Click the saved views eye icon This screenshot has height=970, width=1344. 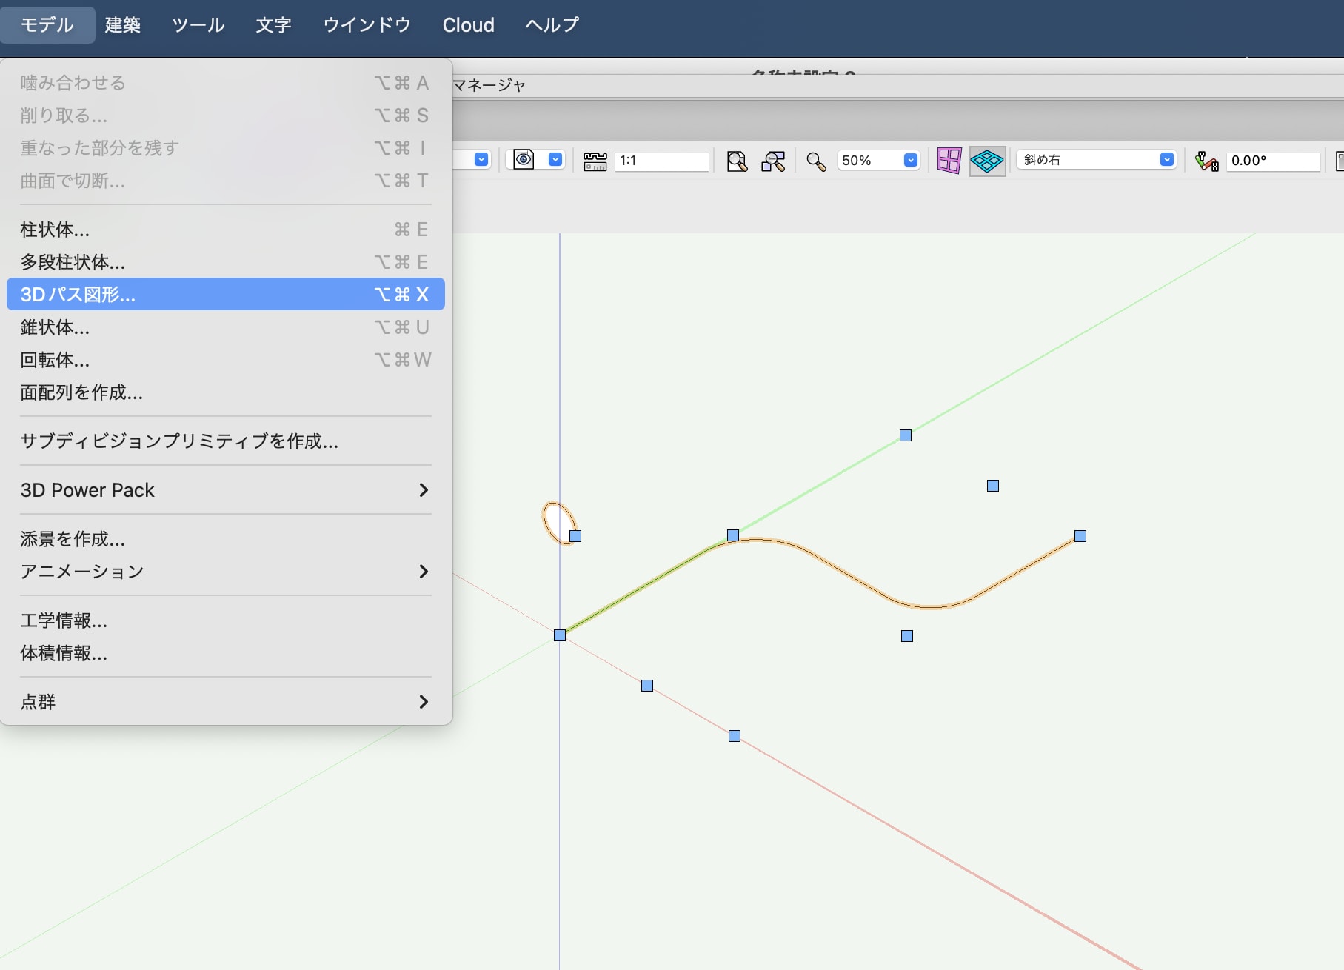click(524, 160)
